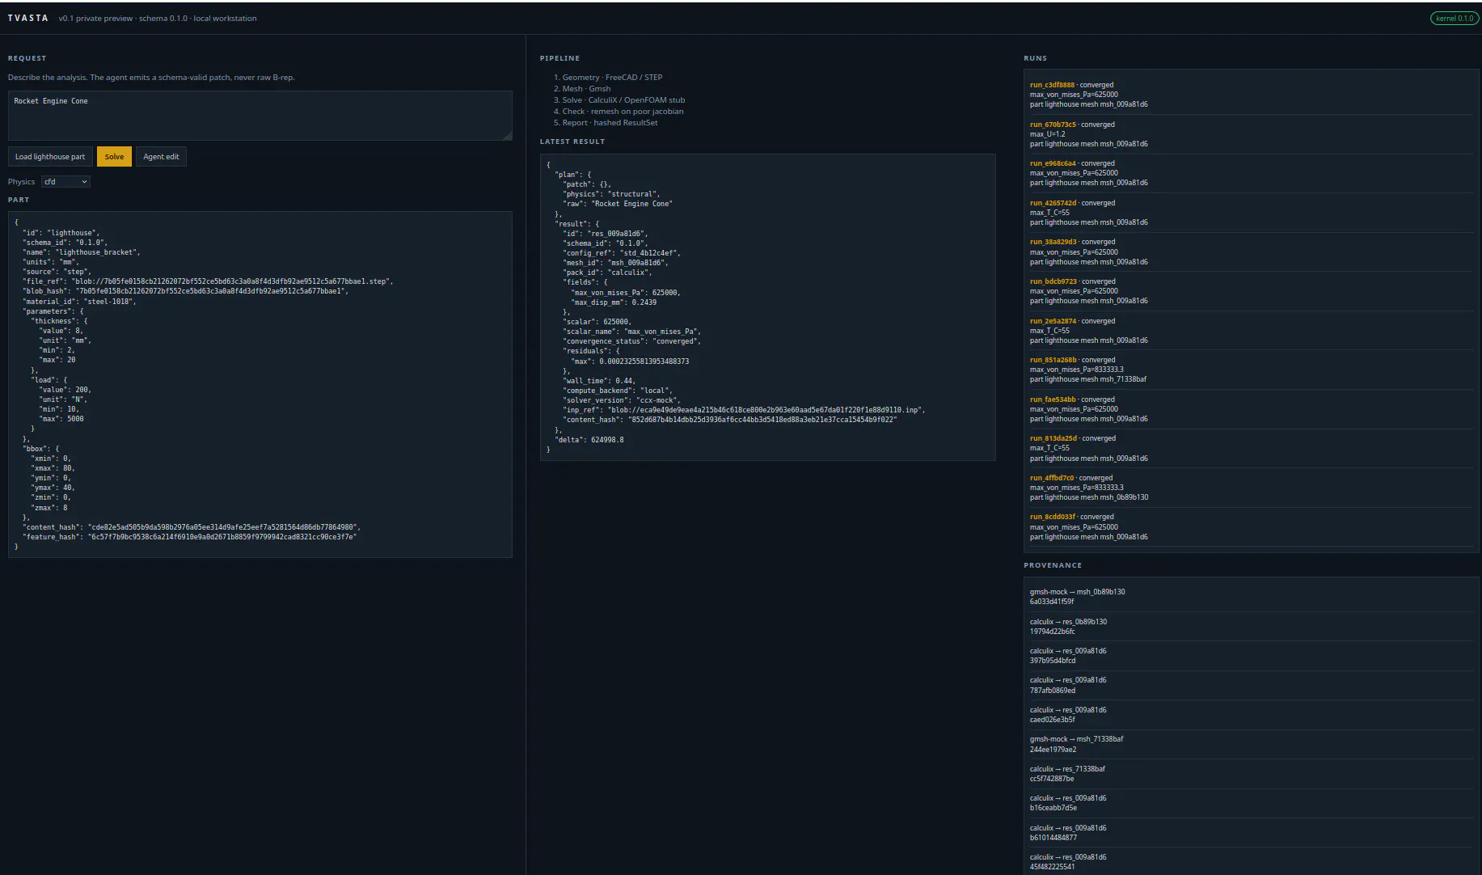Click the "solver_version": "ccx-mock" line
The height and width of the screenshot is (875, 1482).
tap(623, 400)
